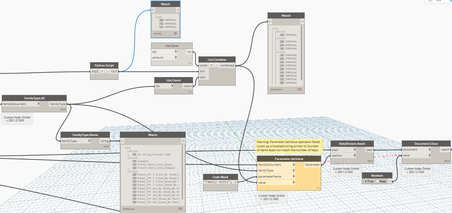This screenshot has width=452, height=213.
Task: Collapse '1 List' in the right Watch node
Action: (x=275, y=39)
